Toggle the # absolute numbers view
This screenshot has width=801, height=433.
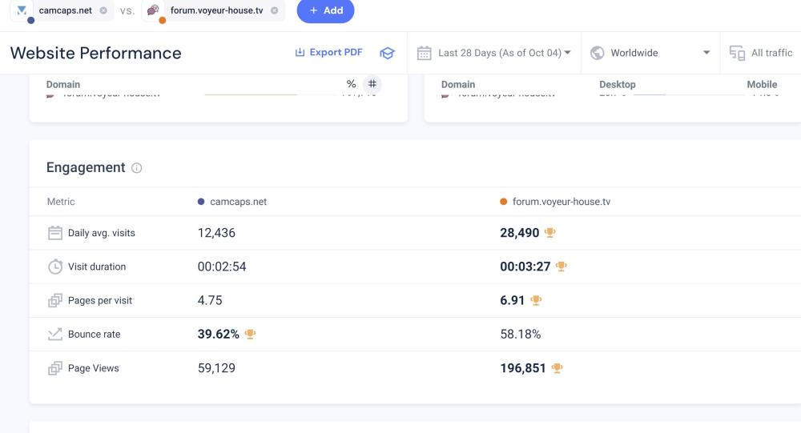372,84
